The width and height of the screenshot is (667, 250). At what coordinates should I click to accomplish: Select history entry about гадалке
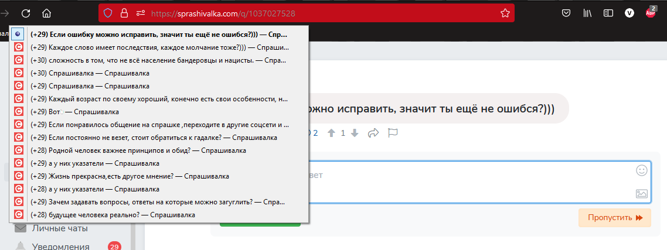point(159,138)
